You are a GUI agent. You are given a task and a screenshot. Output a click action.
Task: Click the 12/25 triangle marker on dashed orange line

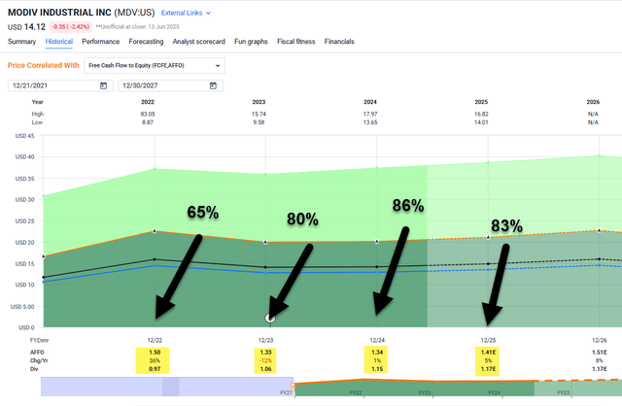click(488, 238)
